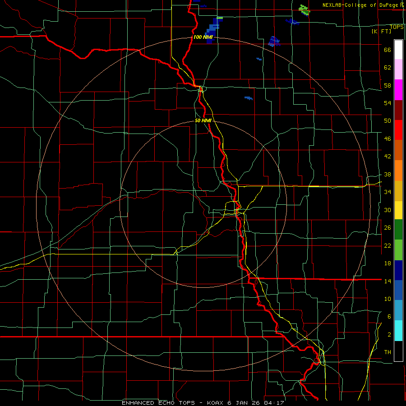
Task: Click the ENHANCED ECHO TOPS caption
Action: pyautogui.click(x=158, y=403)
